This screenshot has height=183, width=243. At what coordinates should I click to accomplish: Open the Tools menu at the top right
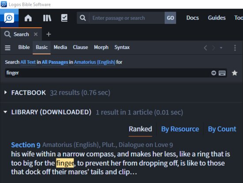[x=239, y=18]
